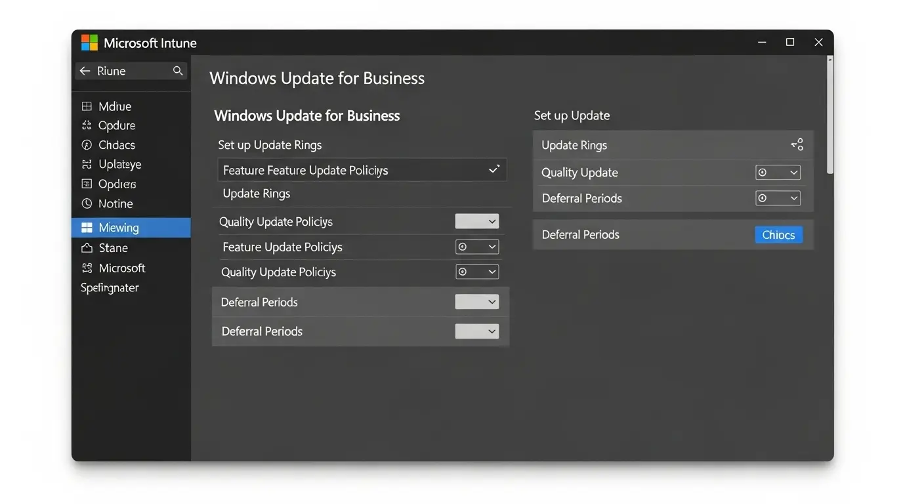Click the Microsoft logo in title bar

[x=89, y=43]
